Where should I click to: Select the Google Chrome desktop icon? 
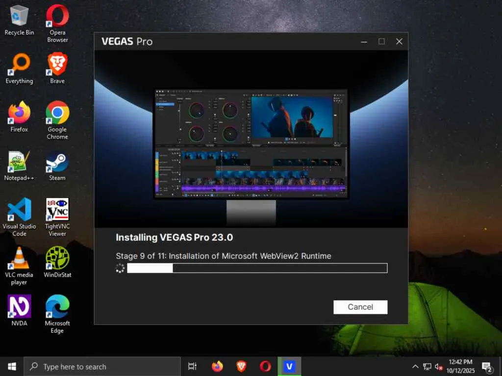(x=57, y=120)
